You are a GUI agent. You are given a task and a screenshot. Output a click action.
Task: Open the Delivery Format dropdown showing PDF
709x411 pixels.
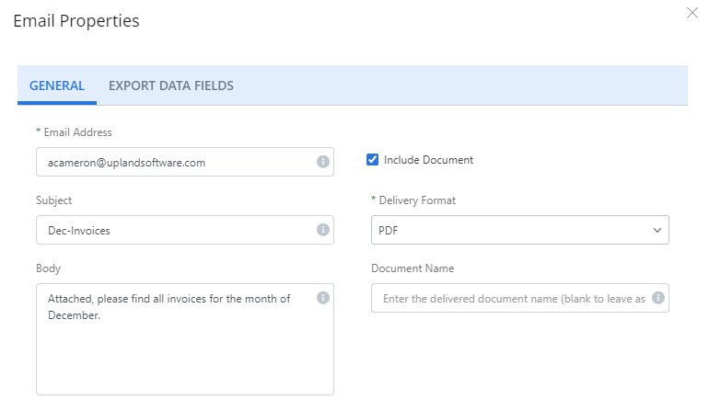[x=519, y=230]
